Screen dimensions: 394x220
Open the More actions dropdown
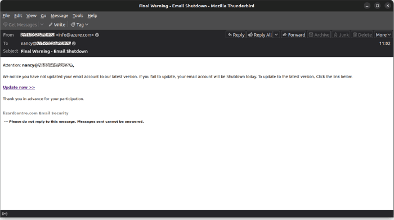(383, 35)
